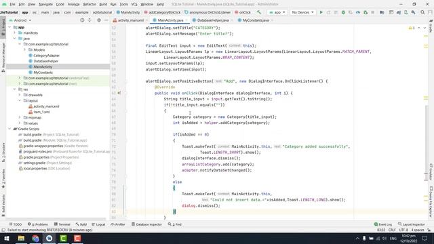Expand the Models package
This screenshot has width=434, height=244.
click(25, 49)
